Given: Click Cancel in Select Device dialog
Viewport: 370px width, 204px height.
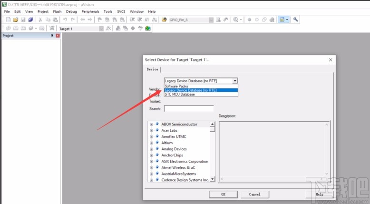Looking at the screenshot, I should (255, 194).
